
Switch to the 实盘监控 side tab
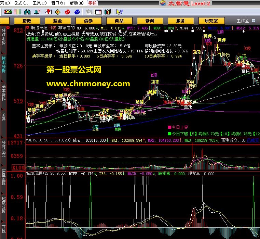coord(3,177)
